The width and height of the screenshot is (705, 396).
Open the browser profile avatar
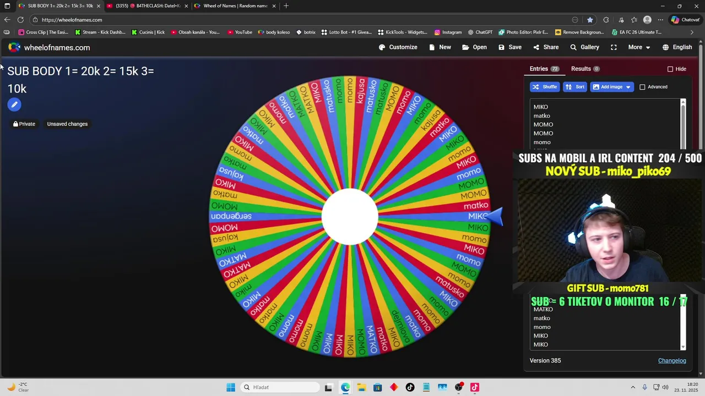(x=647, y=20)
